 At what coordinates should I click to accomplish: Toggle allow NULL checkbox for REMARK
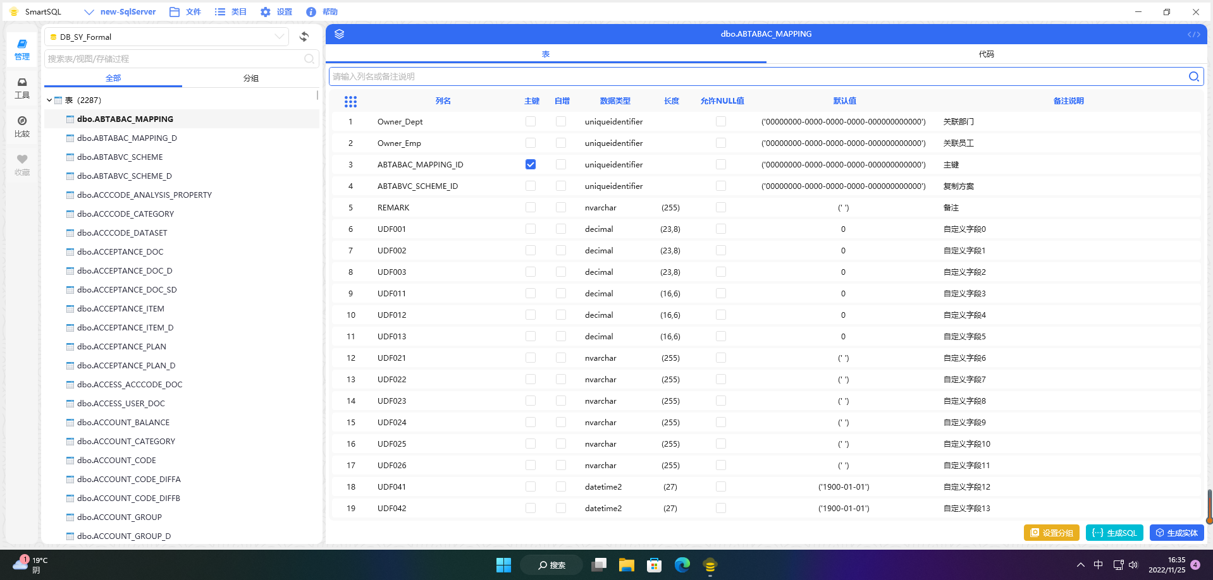click(721, 207)
